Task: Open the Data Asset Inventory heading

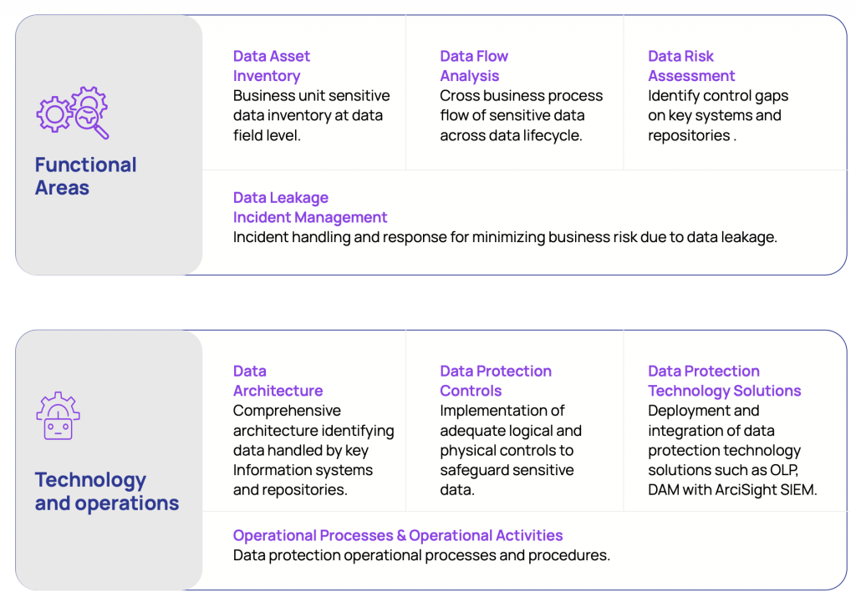Action: tap(271, 66)
